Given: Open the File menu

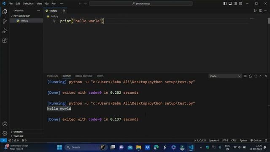Looking at the screenshot, I should (11, 3).
